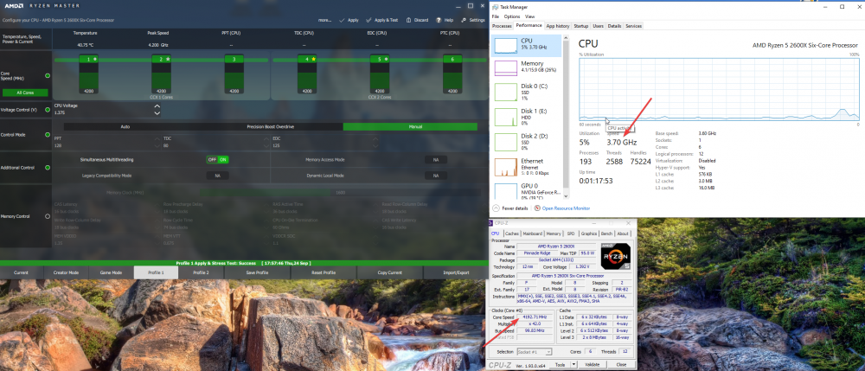Select core 3 speed bar
This screenshot has height=371, width=865.
tap(234, 74)
